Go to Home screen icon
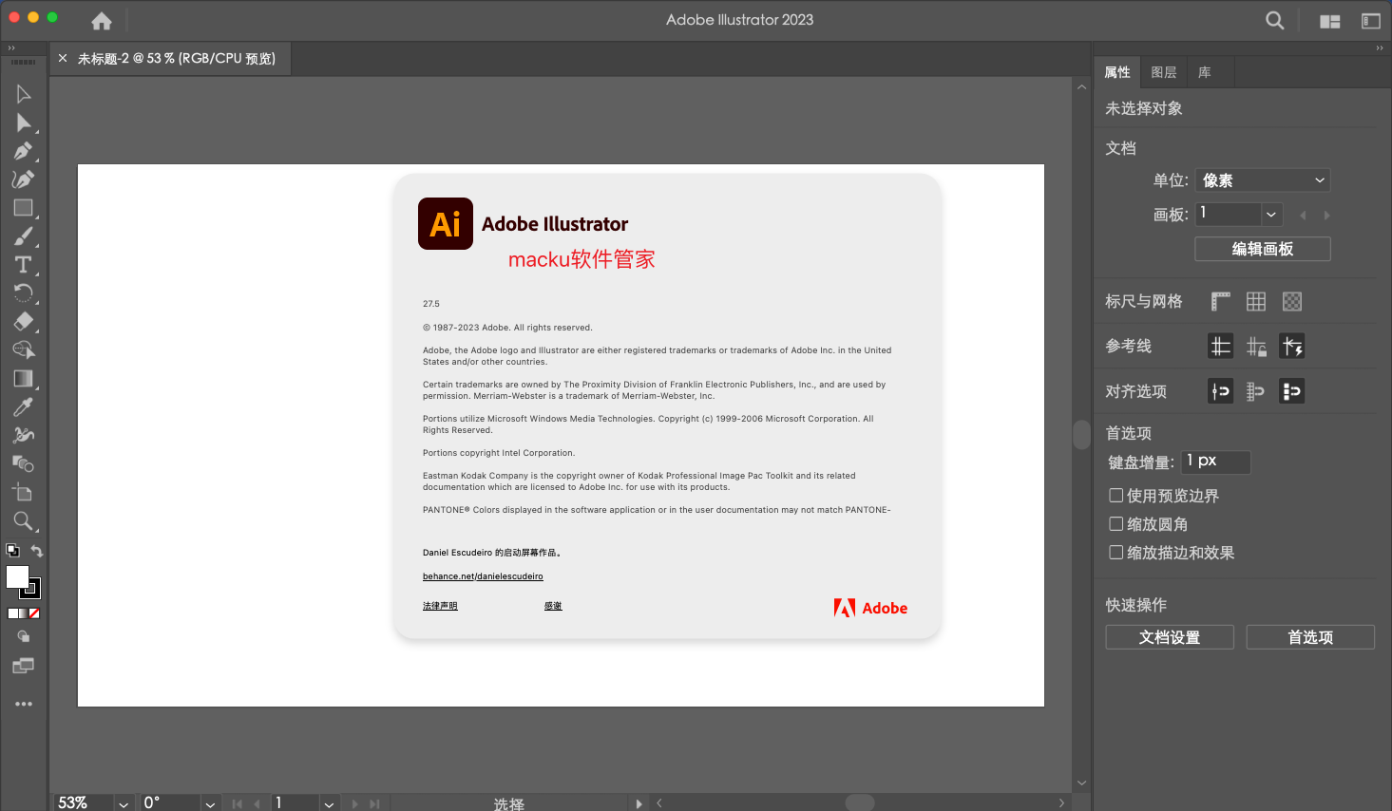1392x811 pixels. coord(102,20)
